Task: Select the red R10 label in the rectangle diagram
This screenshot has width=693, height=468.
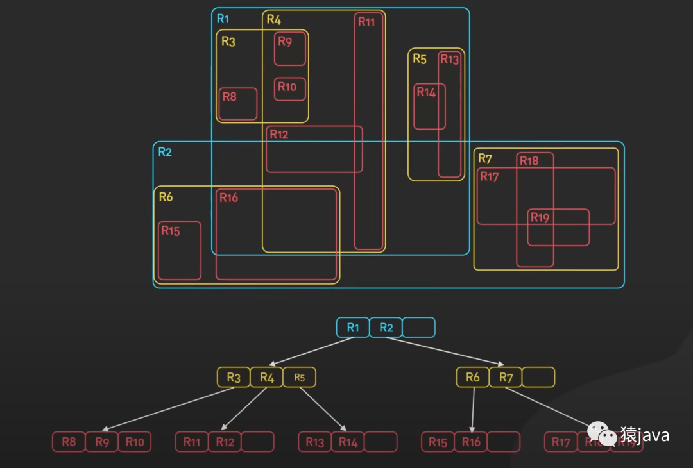Action: 287,87
